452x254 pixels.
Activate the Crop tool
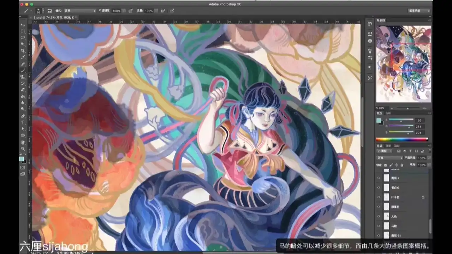pos(22,50)
